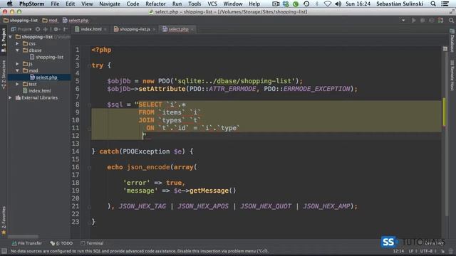Click the Hide Project panel icon
The width and height of the screenshot is (456, 256).
(66, 29)
